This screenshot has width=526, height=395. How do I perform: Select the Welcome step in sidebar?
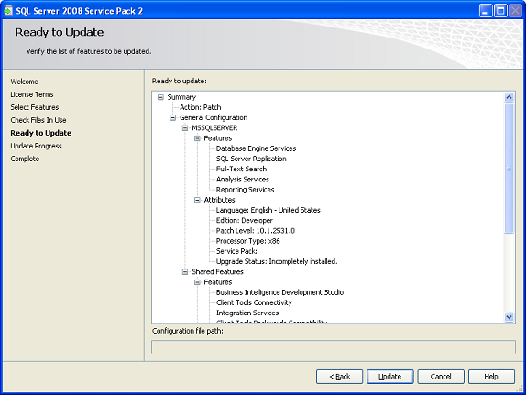[24, 82]
